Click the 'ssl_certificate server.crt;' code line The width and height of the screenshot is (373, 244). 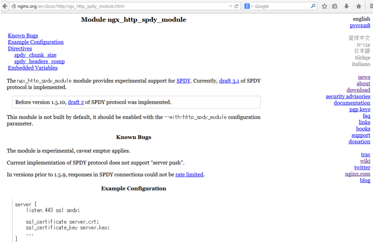(x=62, y=222)
